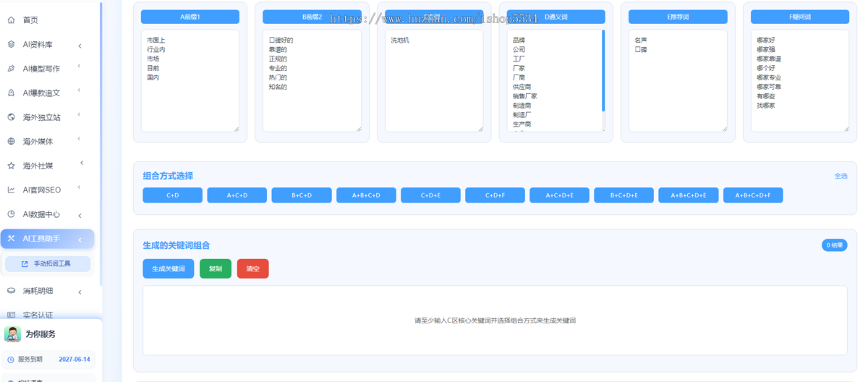Click the icon beside AI爆款追文
This screenshot has height=382, width=868.
pos(11,93)
